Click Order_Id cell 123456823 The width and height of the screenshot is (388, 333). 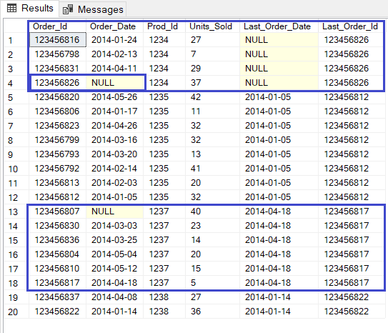[57, 126]
